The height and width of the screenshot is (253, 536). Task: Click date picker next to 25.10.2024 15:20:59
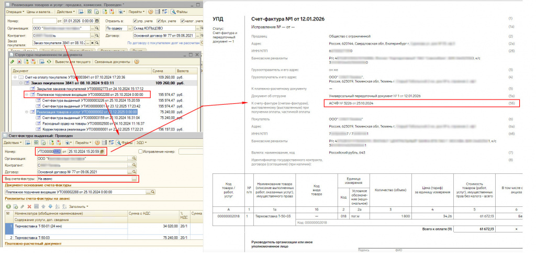click(x=102, y=151)
